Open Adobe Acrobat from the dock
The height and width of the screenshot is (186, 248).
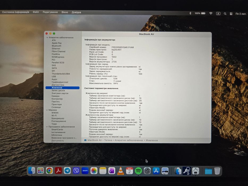point(58,171)
